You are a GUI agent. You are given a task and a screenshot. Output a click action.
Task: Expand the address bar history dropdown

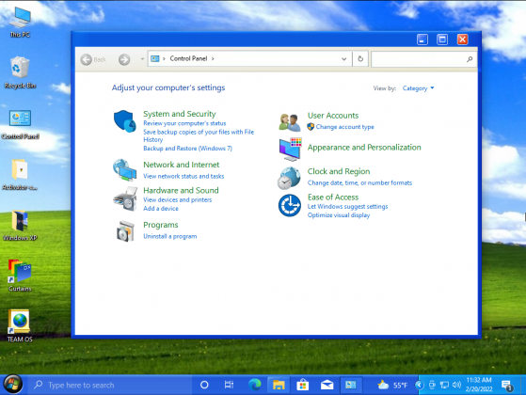click(x=343, y=59)
